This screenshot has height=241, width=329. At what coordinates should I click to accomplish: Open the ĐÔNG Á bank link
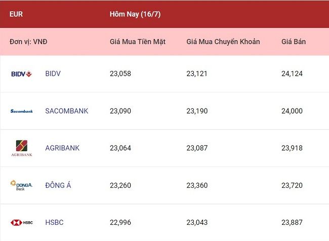pyautogui.click(x=58, y=185)
